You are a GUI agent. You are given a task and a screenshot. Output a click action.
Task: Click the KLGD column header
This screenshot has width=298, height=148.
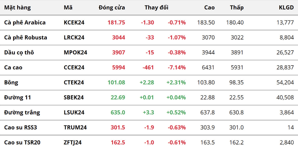point(286,8)
